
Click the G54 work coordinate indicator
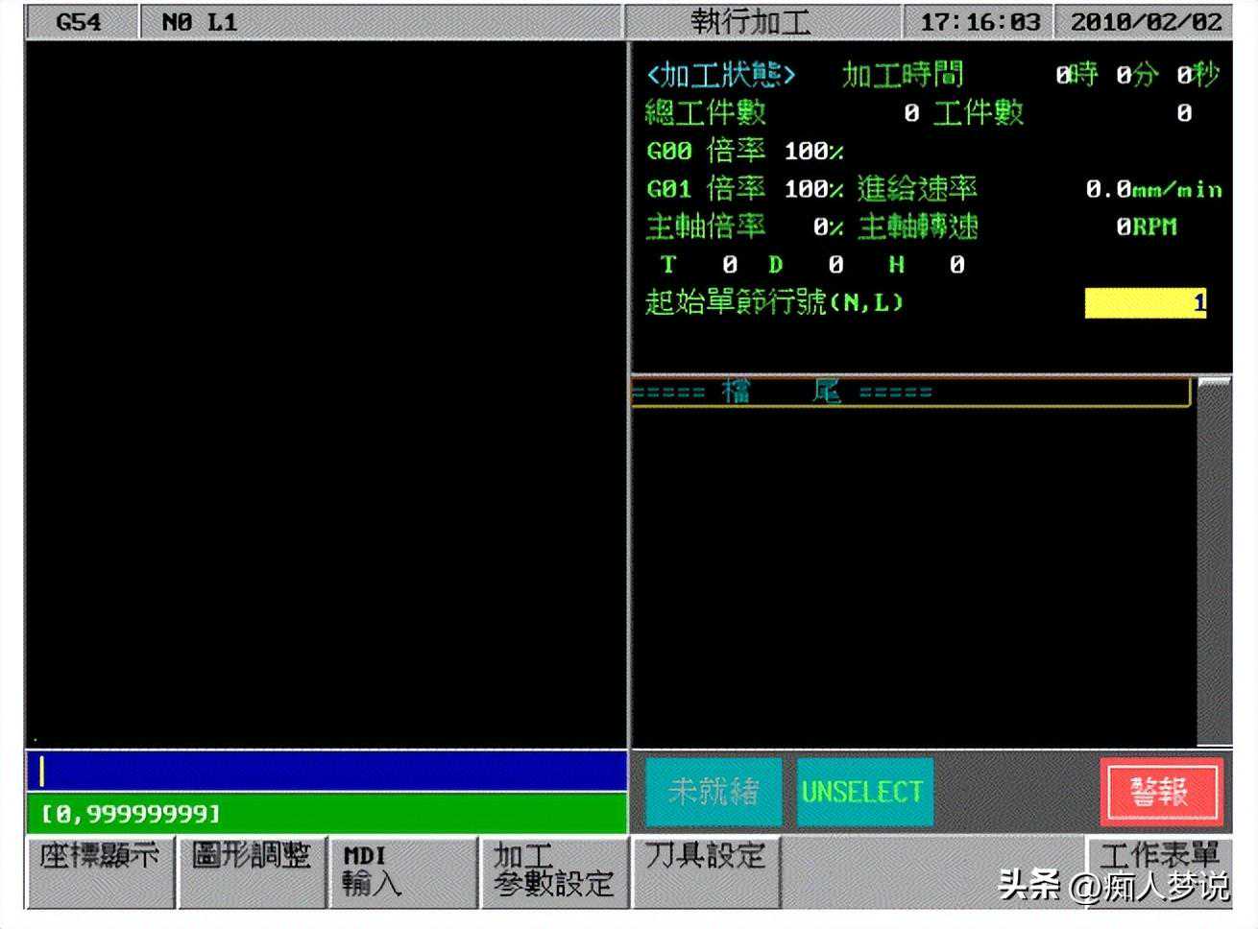click(x=80, y=22)
